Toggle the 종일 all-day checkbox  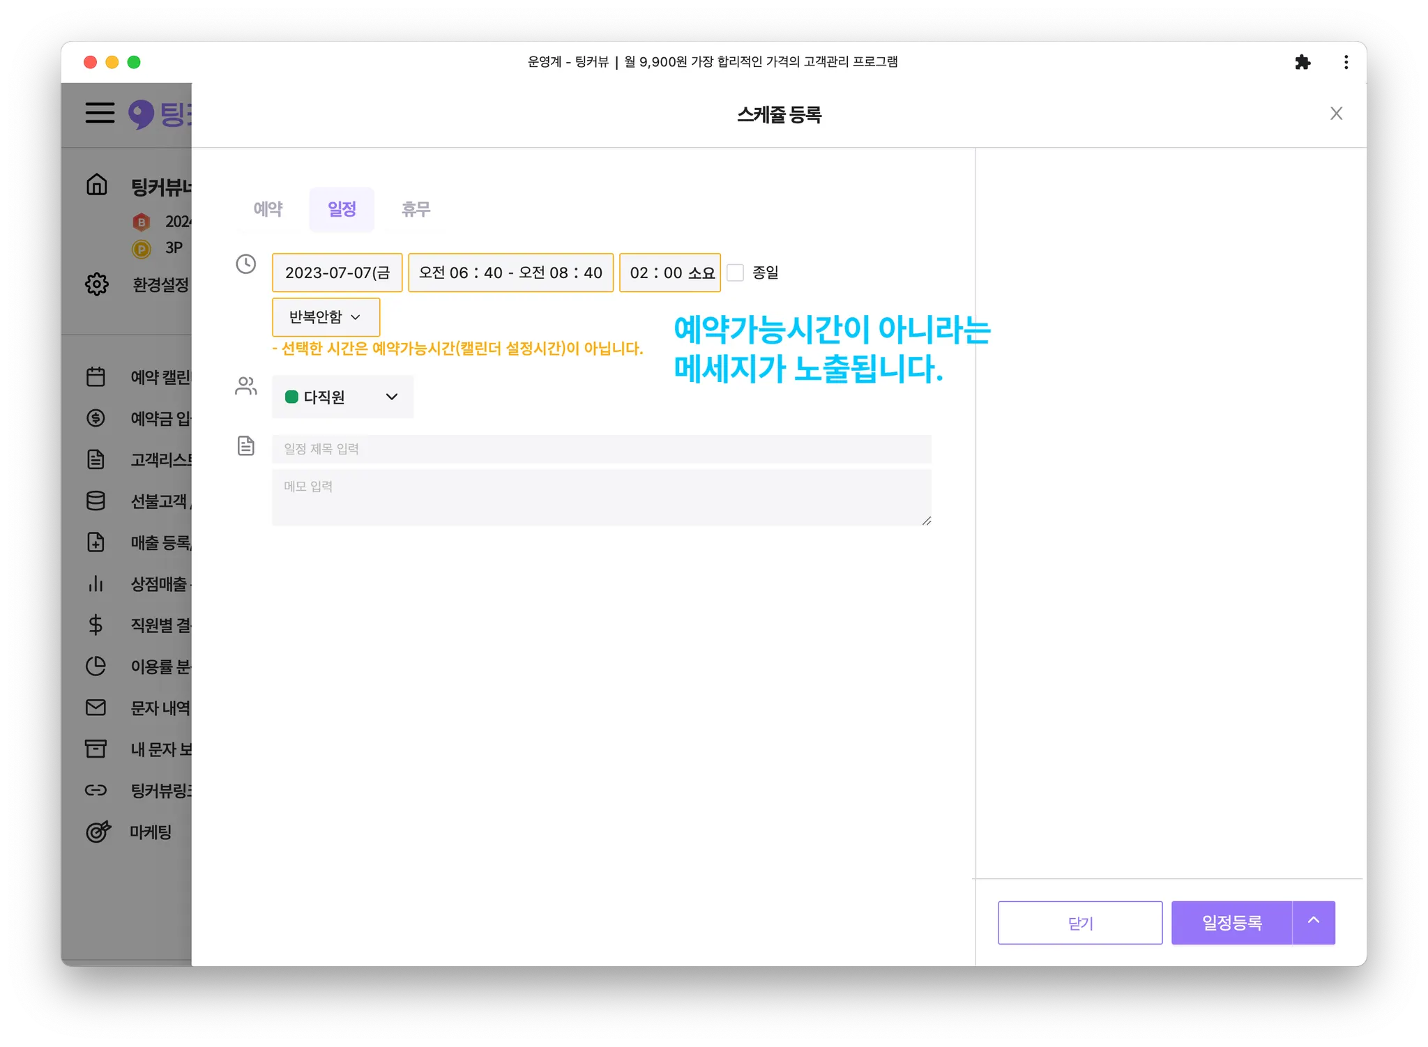point(736,273)
